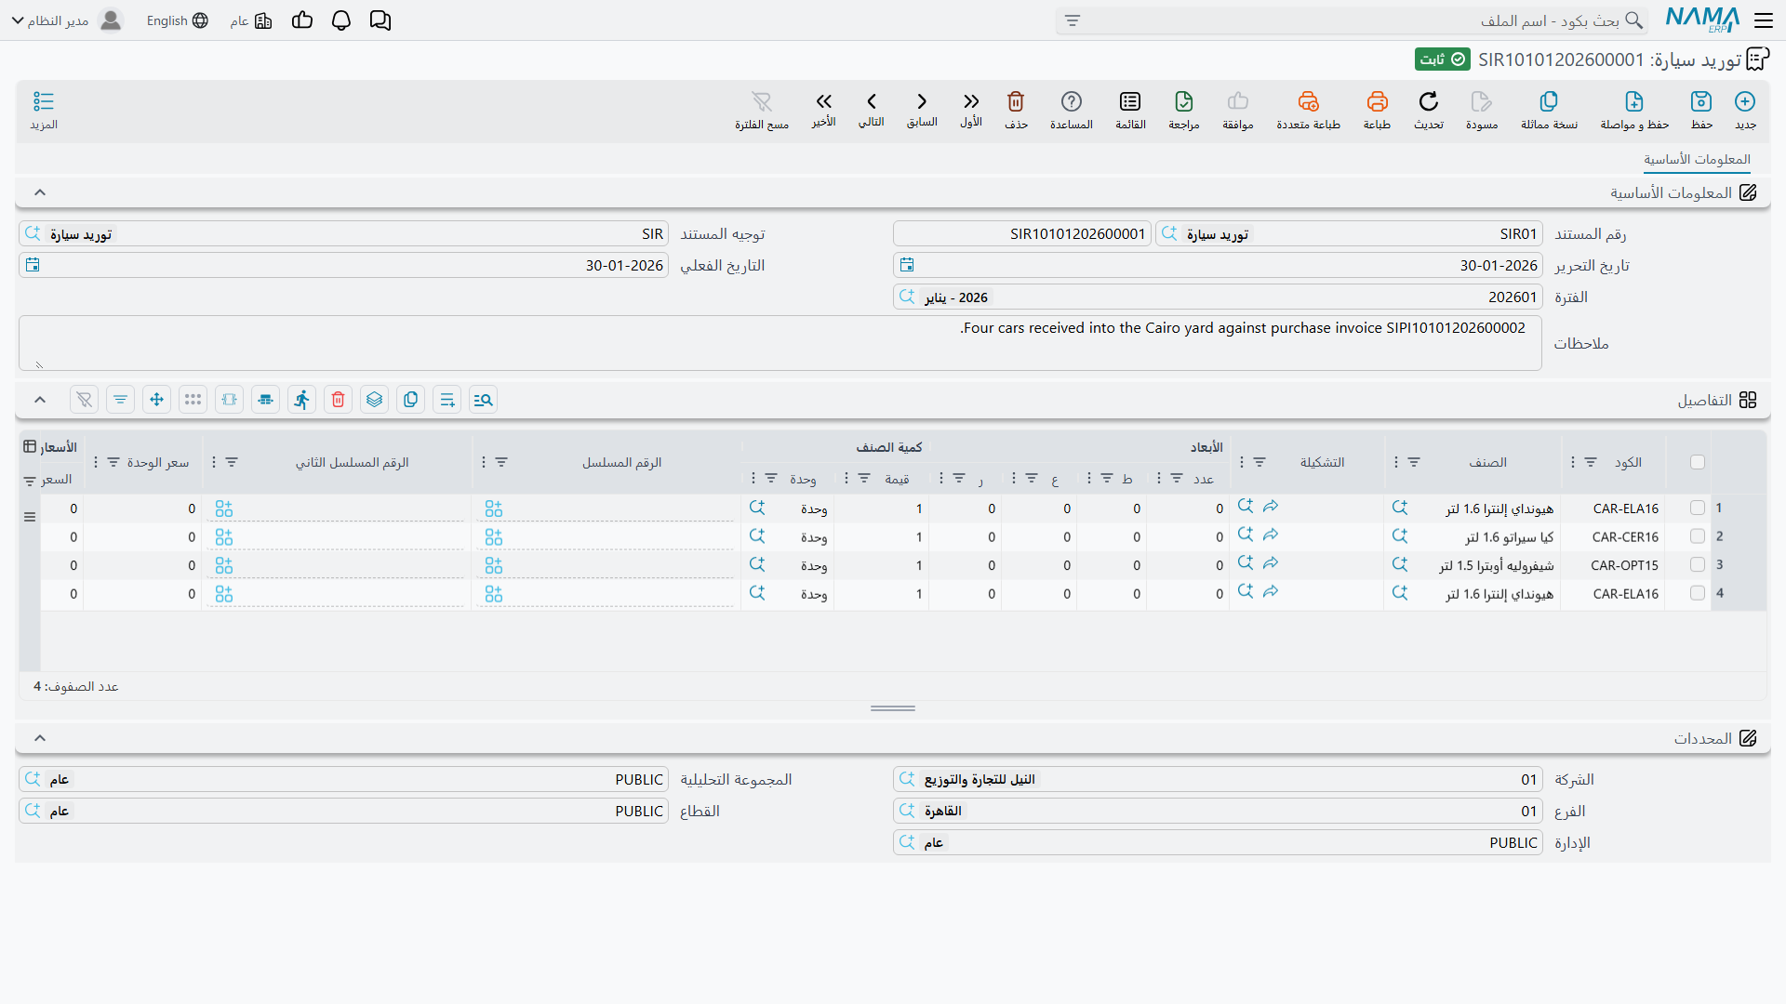The width and height of the screenshot is (1786, 1004).
Task: Print the document with طباعة icon
Action: pos(1377,101)
